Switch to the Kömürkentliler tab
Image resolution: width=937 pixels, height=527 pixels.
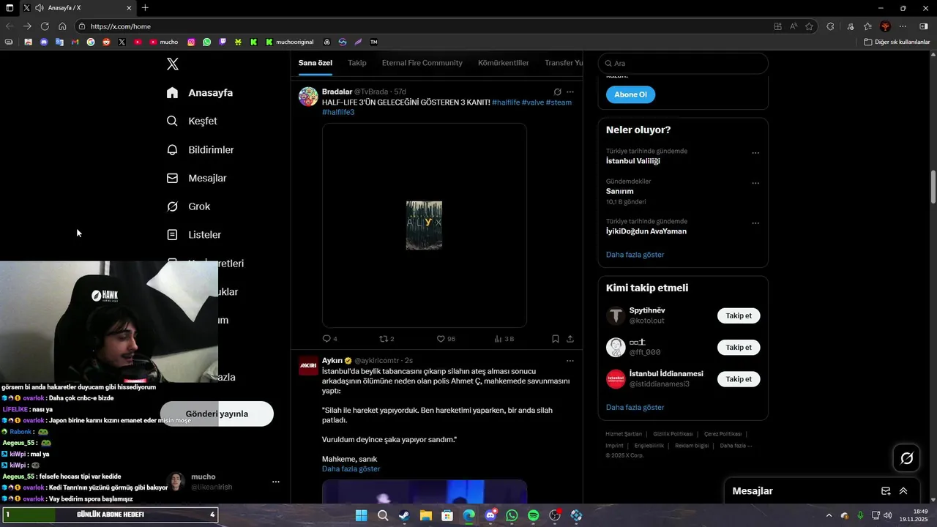(x=504, y=63)
